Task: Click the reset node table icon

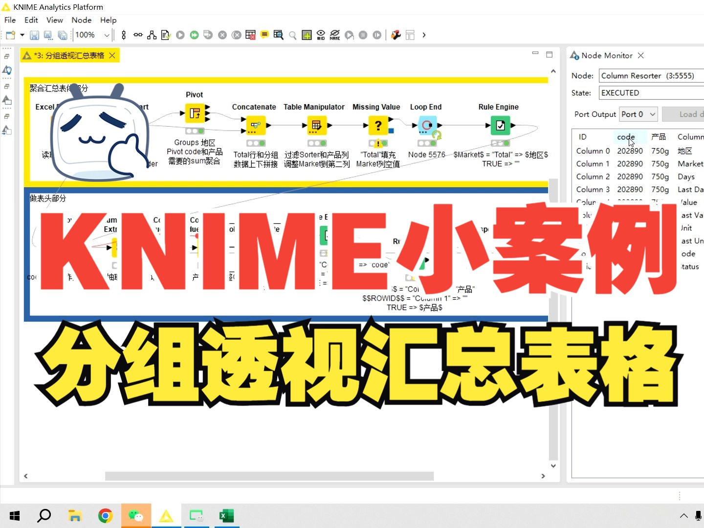Action: (x=250, y=35)
